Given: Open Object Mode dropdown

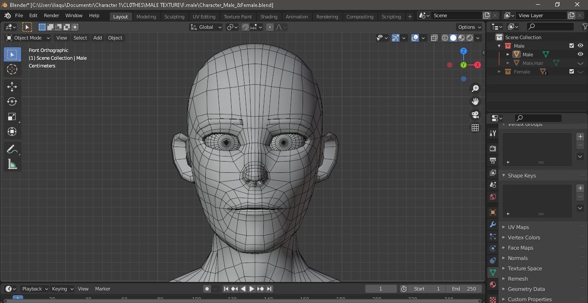Looking at the screenshot, I should (28, 38).
